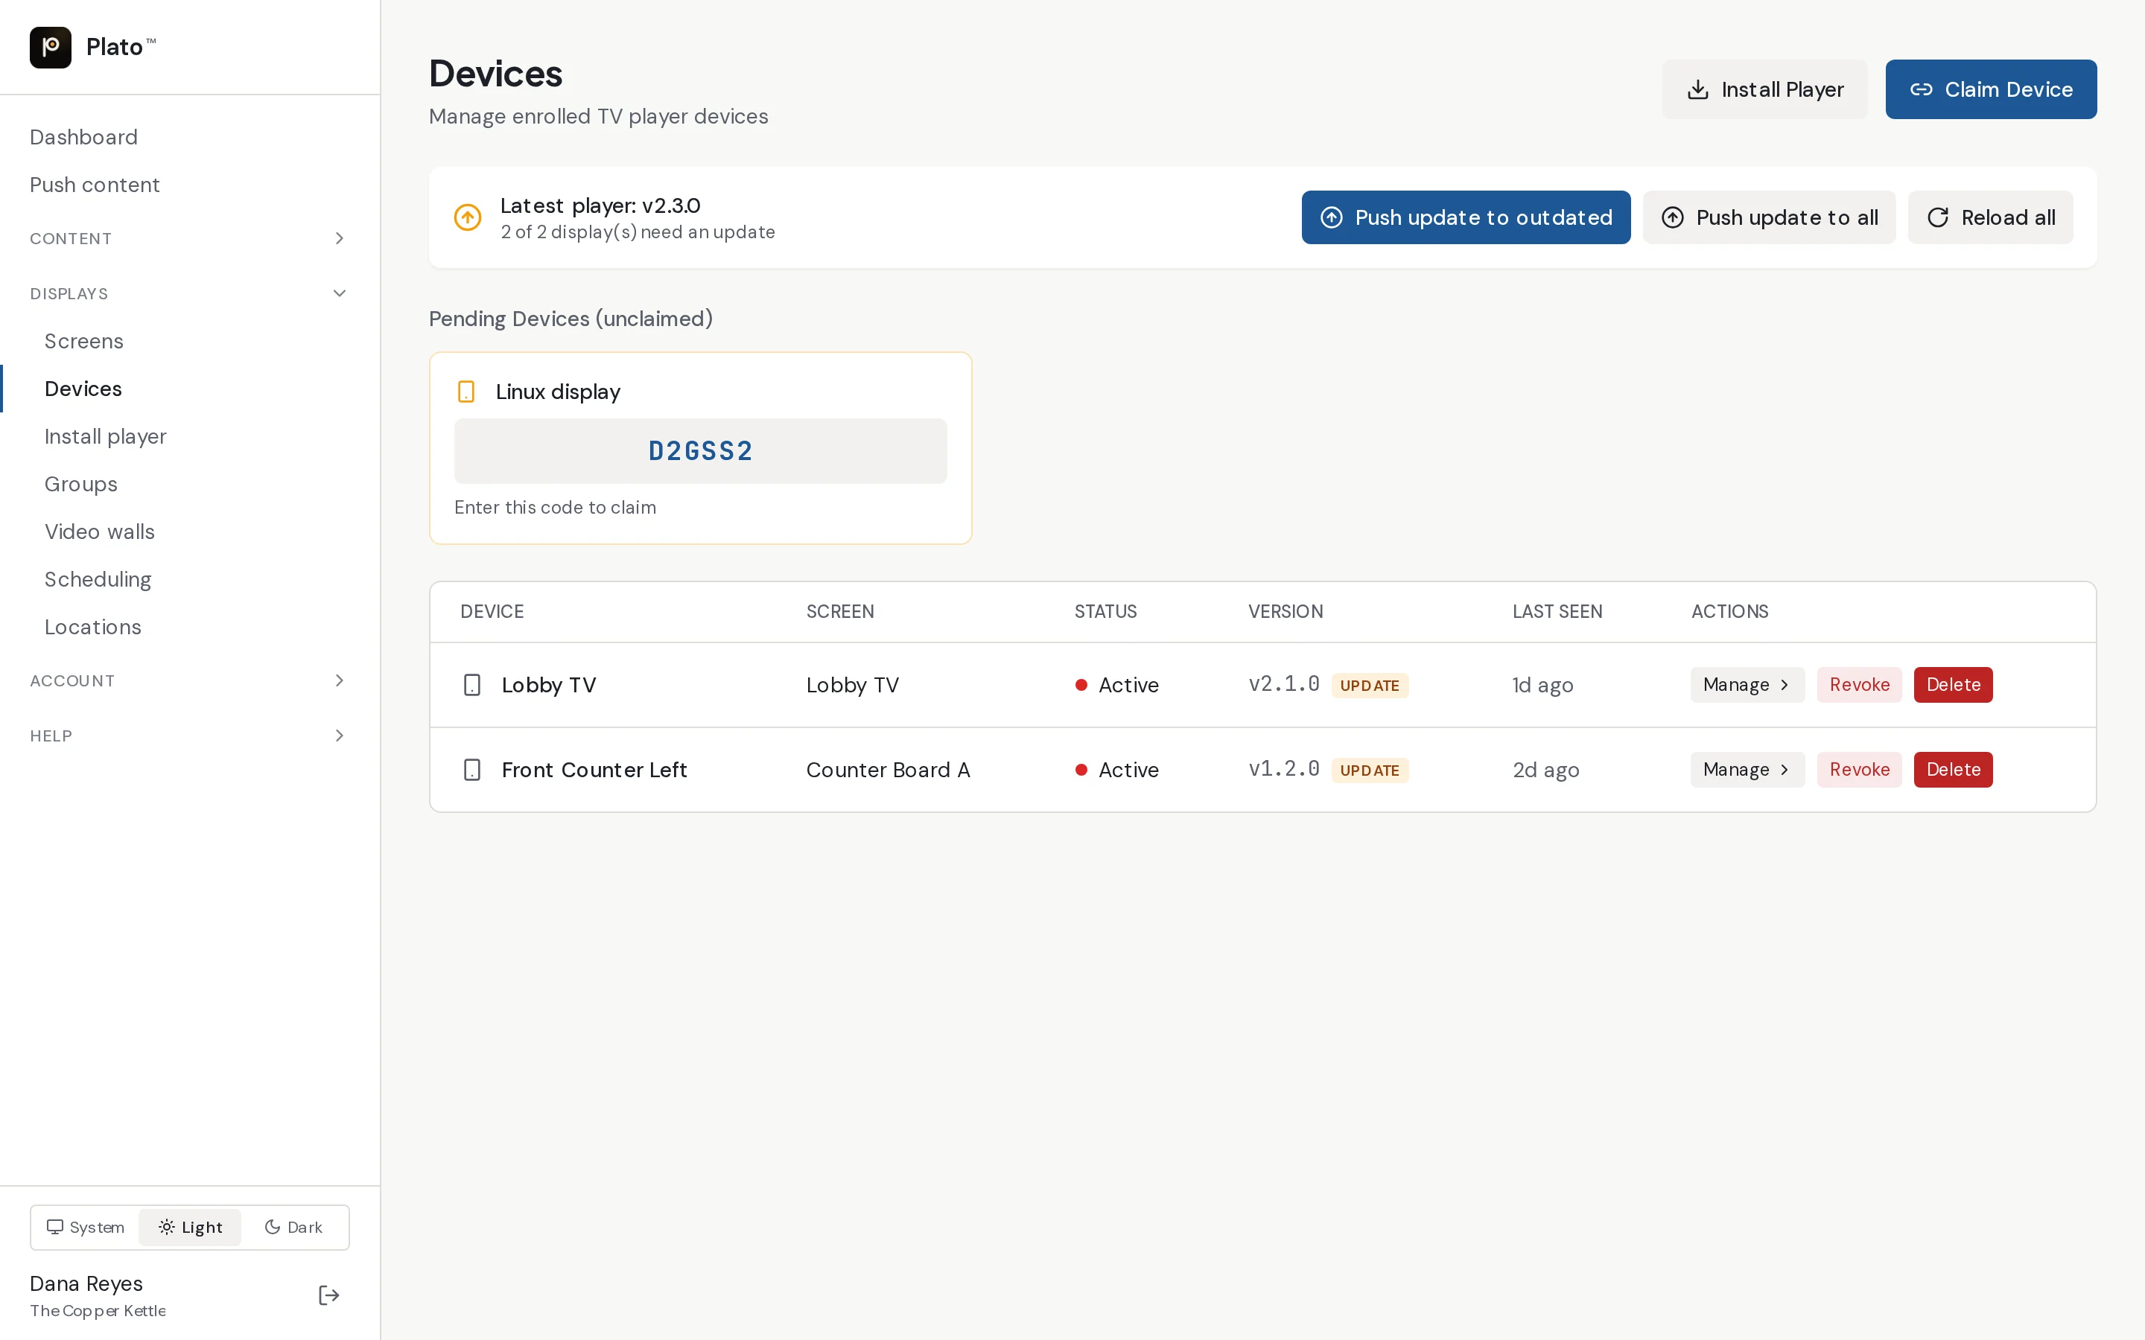2145x1340 pixels.
Task: Open Manage for Lobby TV
Action: (1747, 685)
